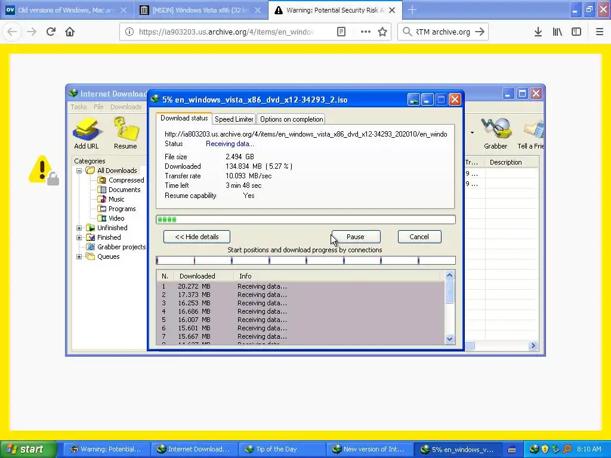Open the toolbar overflow dropdown arrow near Grabber
This screenshot has height=458, width=611.
click(x=472, y=133)
